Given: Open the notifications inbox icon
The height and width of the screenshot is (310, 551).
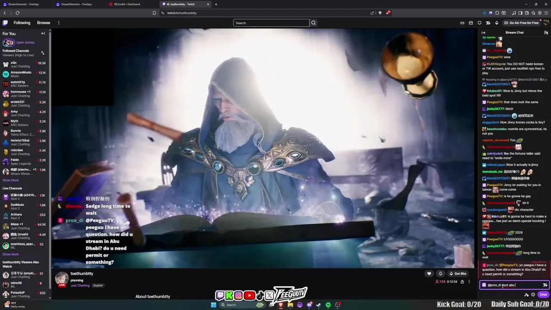Looking at the screenshot, I should (x=471, y=23).
